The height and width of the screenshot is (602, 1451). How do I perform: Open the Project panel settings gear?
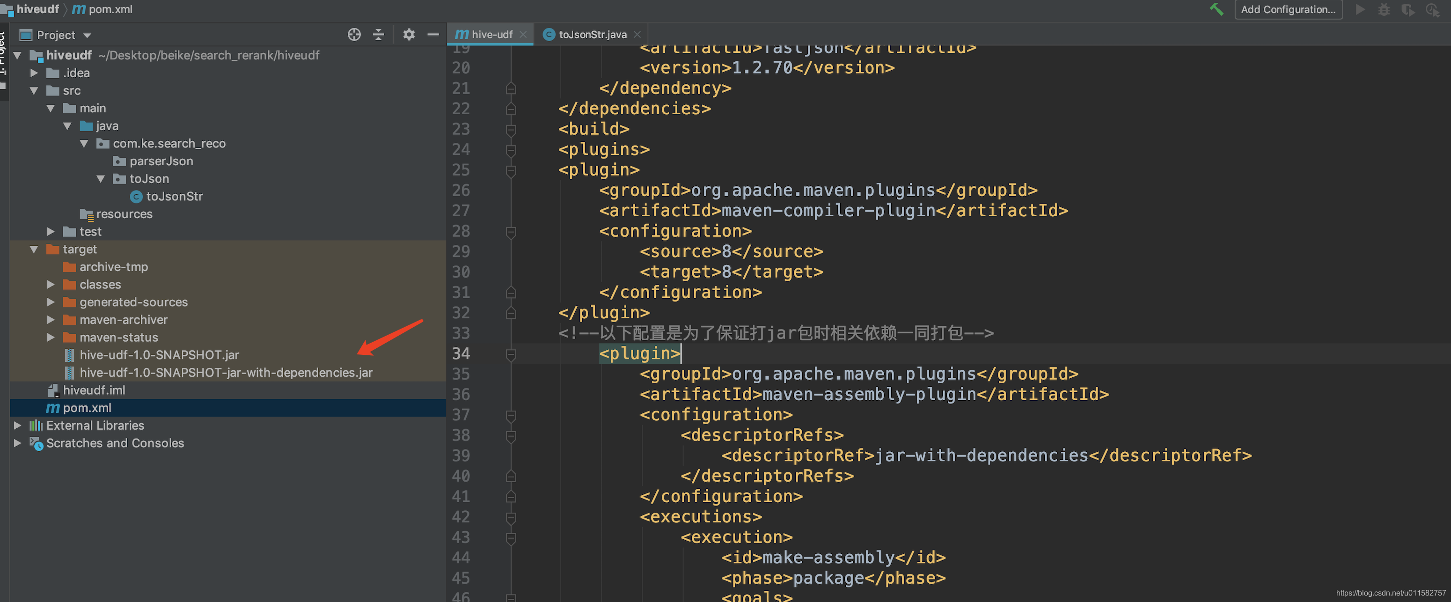click(x=409, y=35)
